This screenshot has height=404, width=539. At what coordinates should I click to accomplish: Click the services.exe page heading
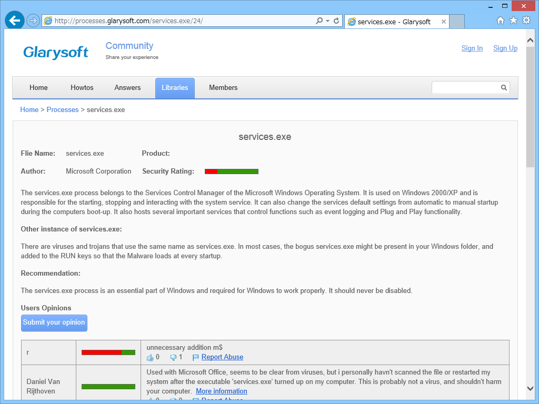coord(265,137)
